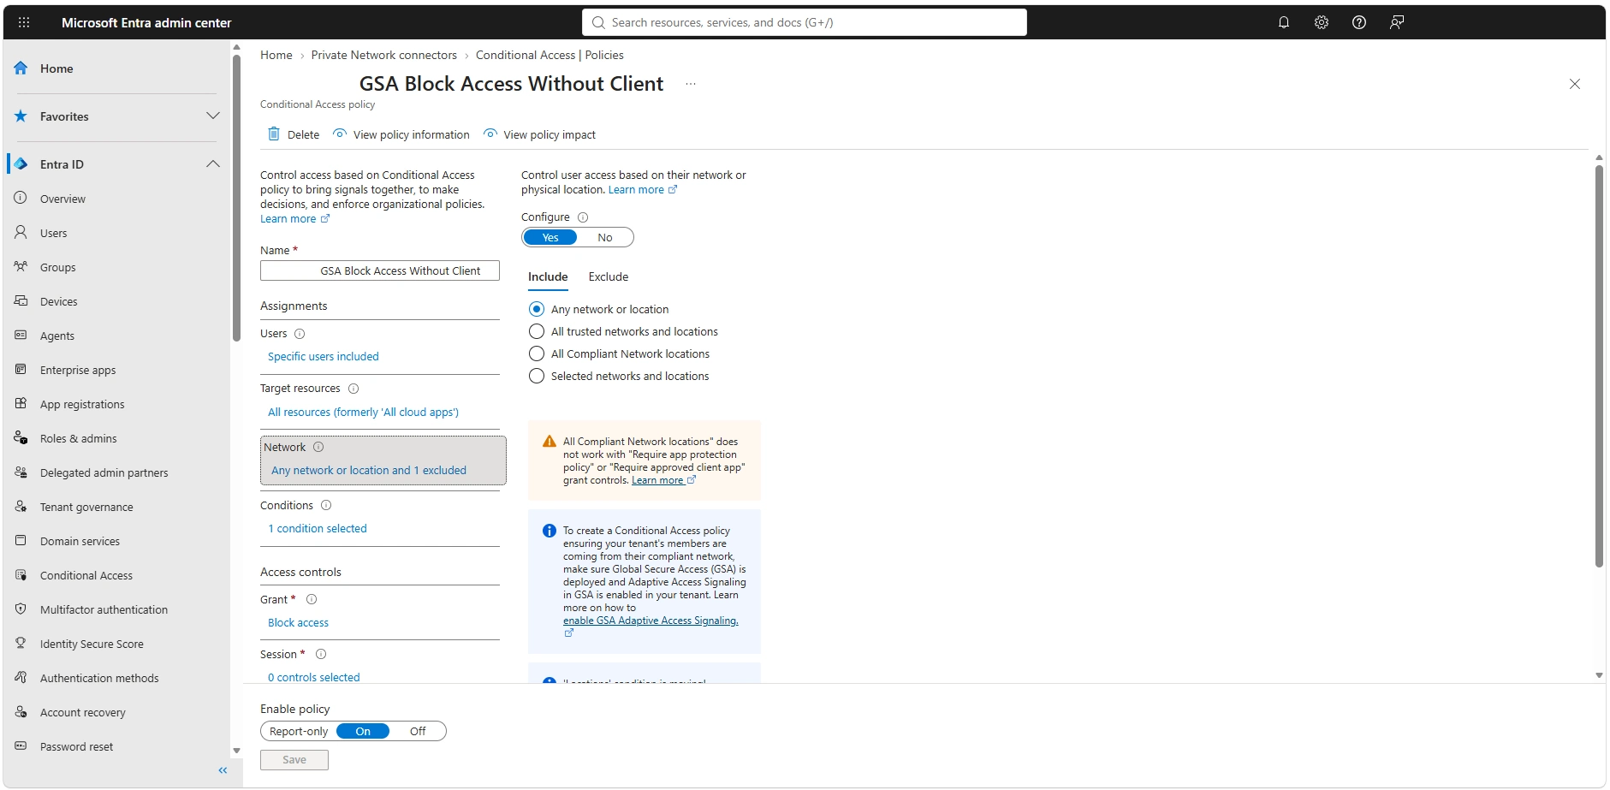Open 1 condition selected link
1610x790 pixels.
coord(318,529)
